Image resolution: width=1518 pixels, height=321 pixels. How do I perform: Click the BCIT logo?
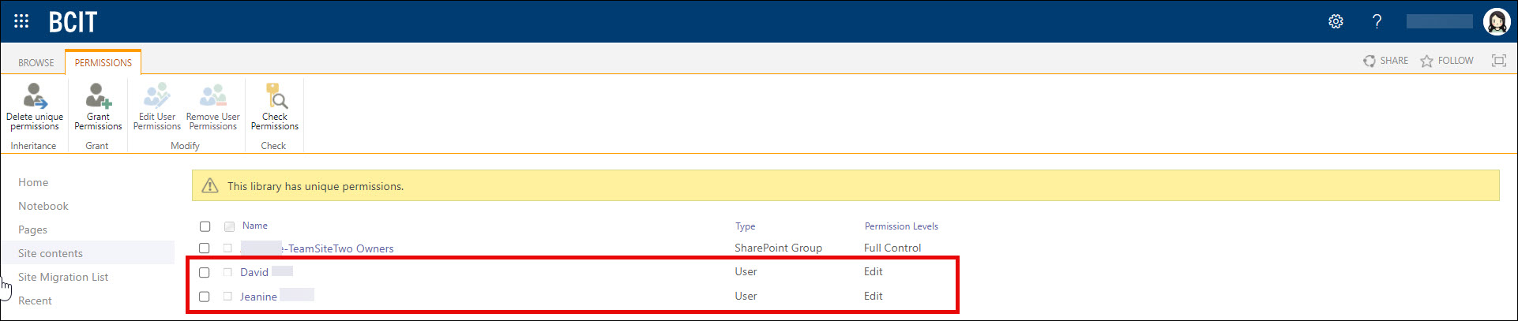[x=73, y=21]
